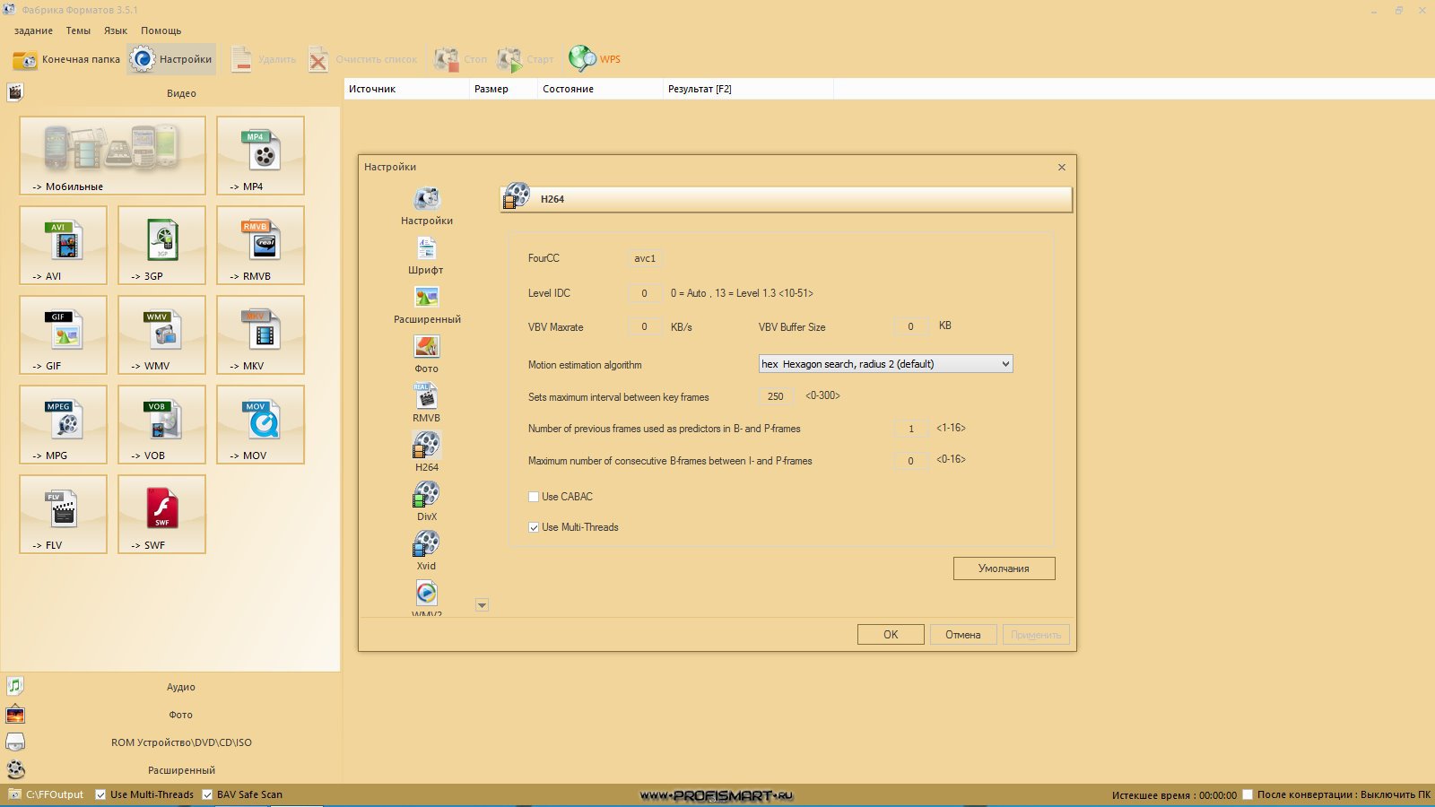
Task: Choose the GIF conversion tile
Action: (x=63, y=334)
